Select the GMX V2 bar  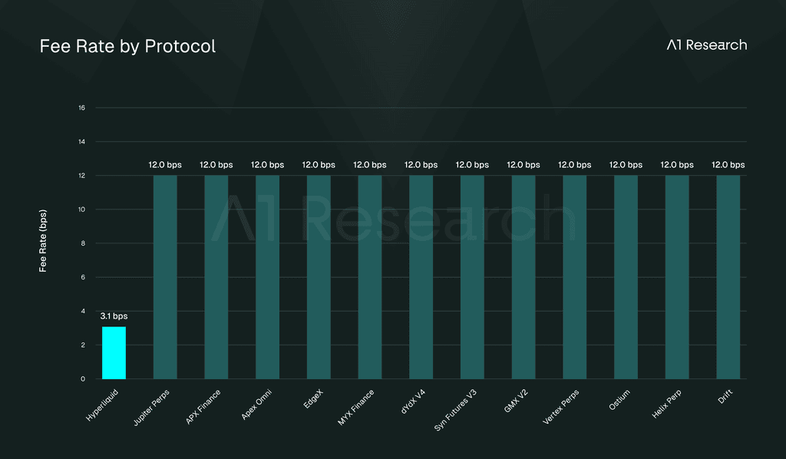click(x=523, y=277)
